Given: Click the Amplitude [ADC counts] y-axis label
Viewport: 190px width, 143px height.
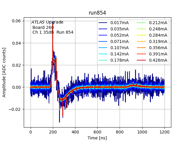Looking at the screenshot, I should [x=4, y=73].
